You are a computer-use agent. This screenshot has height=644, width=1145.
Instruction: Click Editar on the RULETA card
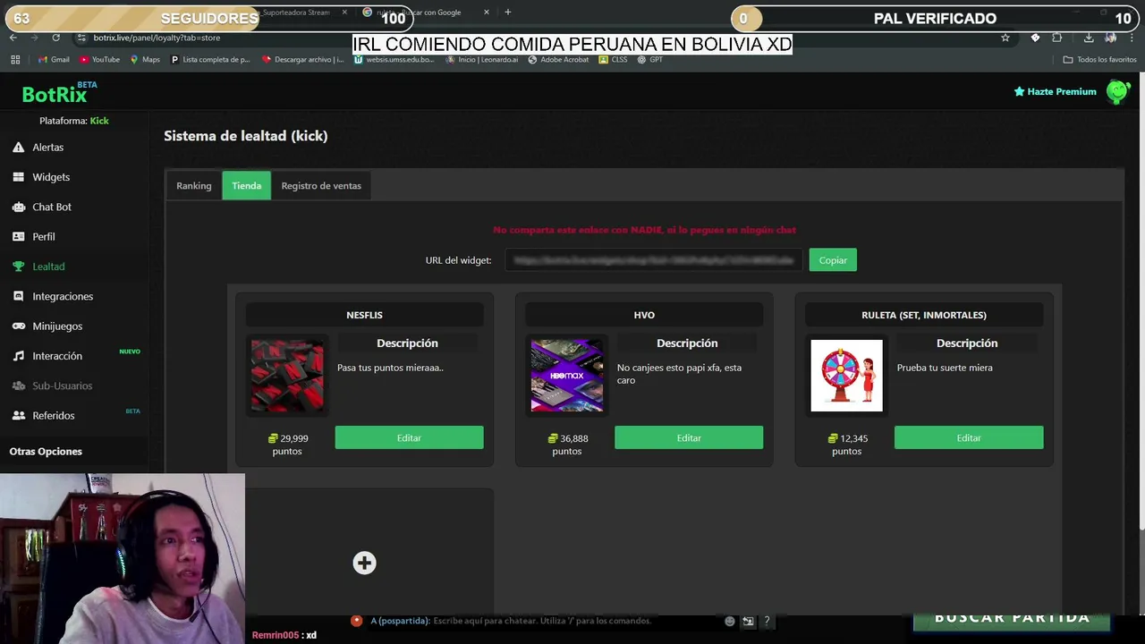969,437
